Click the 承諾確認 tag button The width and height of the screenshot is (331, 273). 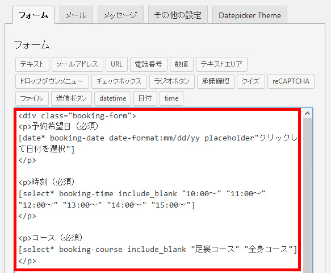tap(216, 81)
